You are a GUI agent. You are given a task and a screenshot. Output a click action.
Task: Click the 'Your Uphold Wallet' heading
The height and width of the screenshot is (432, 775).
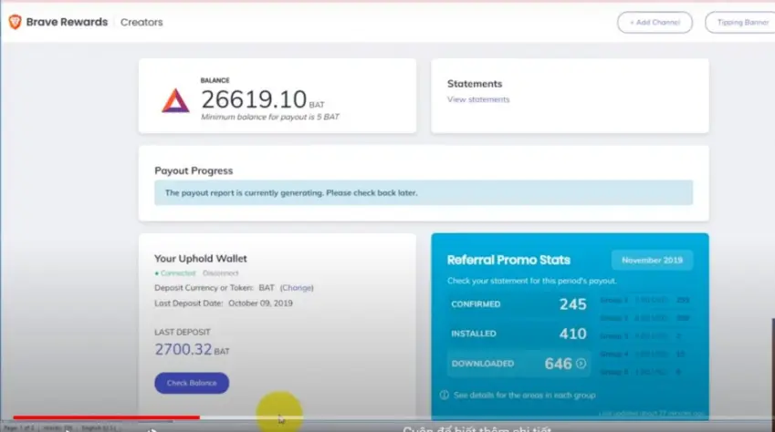tap(201, 259)
